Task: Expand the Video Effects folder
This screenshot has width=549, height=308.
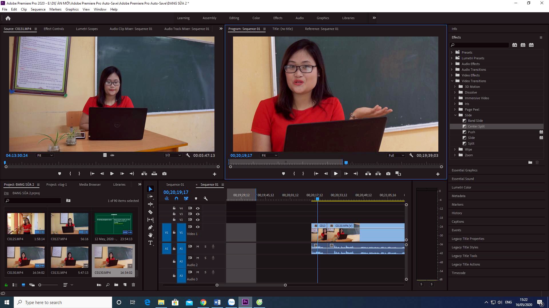Action: click(x=452, y=75)
